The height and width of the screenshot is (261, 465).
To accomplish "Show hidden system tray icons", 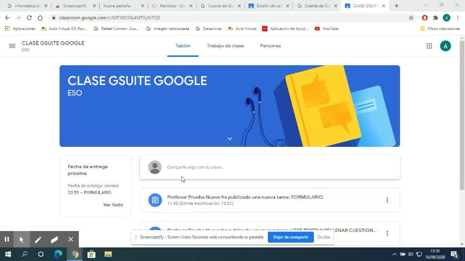I will coord(394,254).
